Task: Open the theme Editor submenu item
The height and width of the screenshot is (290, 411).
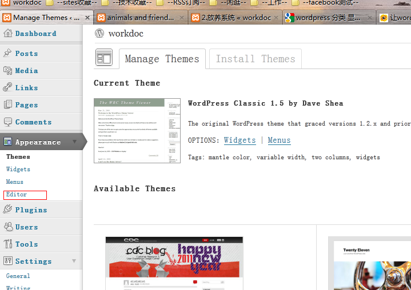Action: 16,195
